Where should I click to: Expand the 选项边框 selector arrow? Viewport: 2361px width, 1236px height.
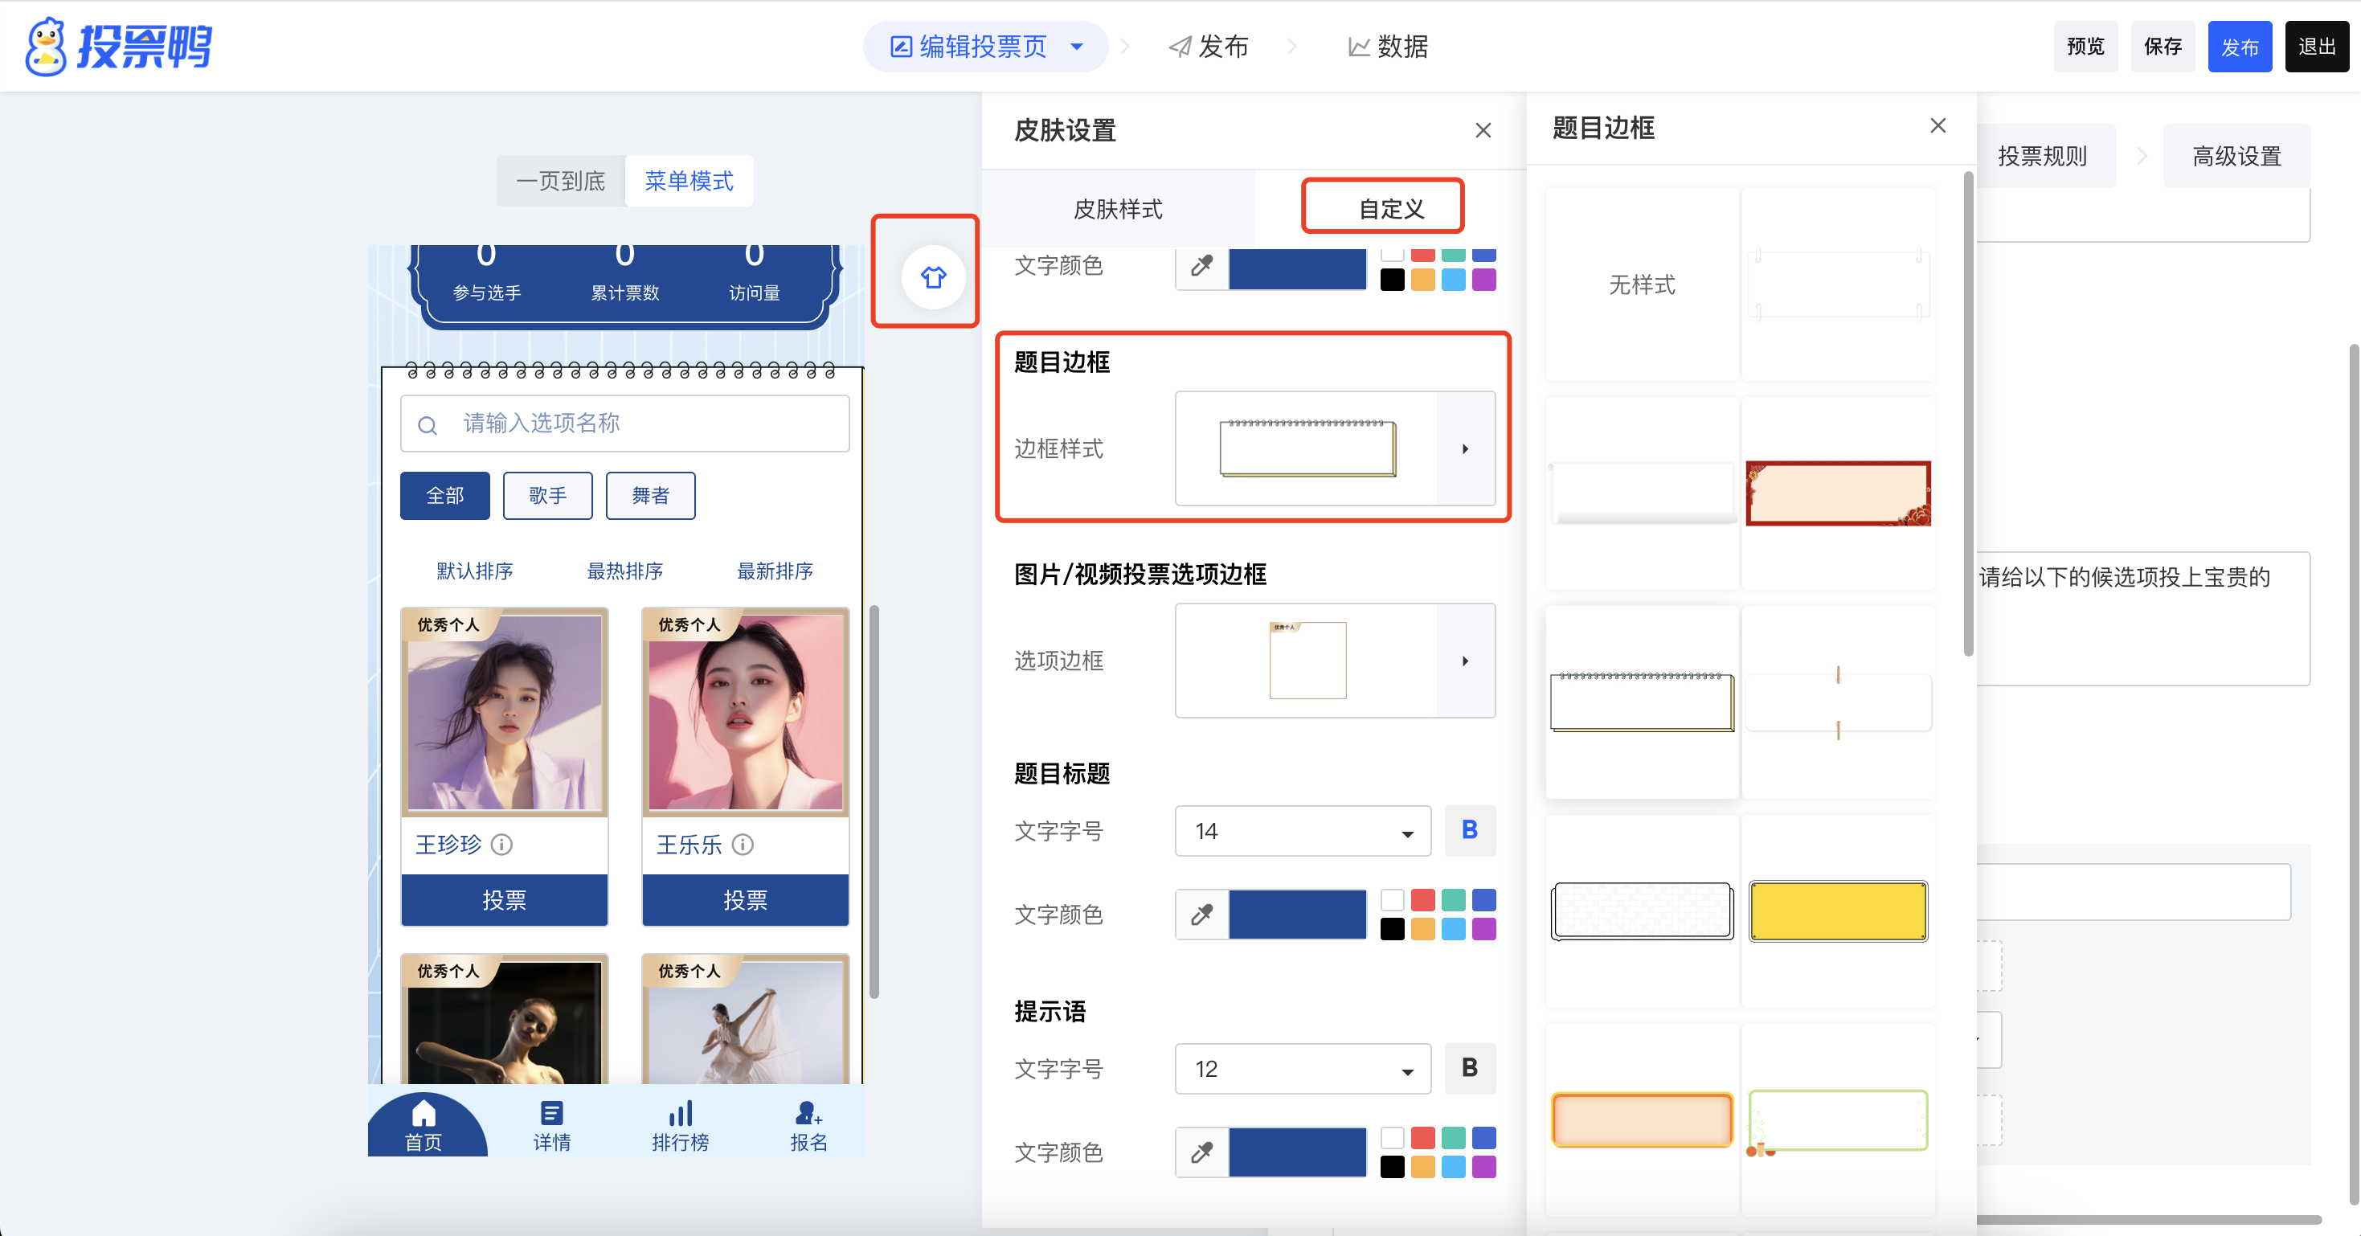(1465, 660)
